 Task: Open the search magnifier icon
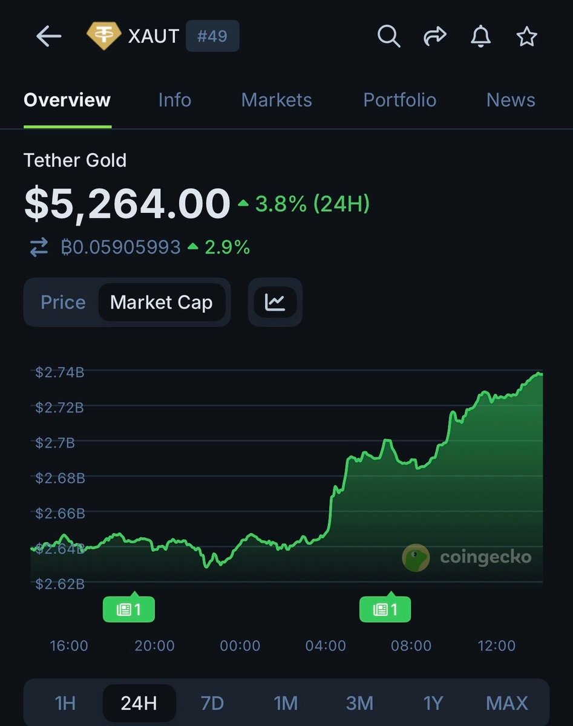pyautogui.click(x=388, y=37)
